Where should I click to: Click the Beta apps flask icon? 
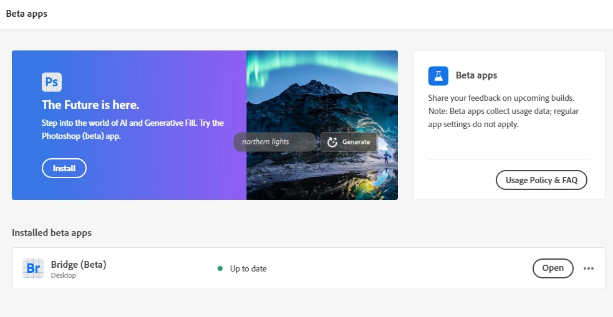coord(438,76)
